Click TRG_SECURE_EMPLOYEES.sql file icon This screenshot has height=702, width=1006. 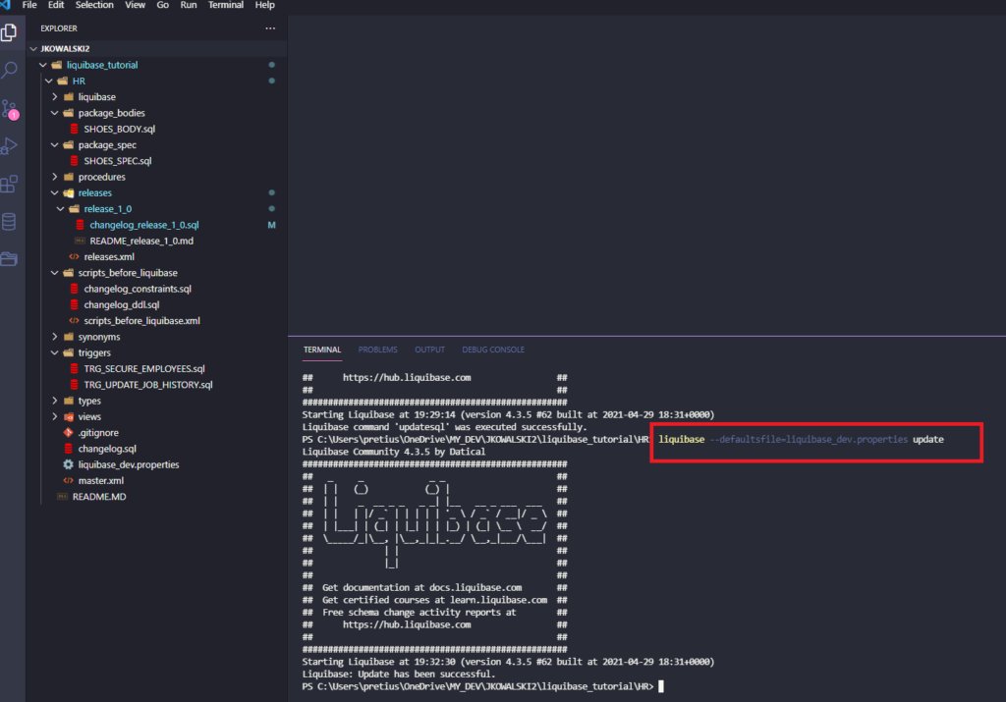75,368
